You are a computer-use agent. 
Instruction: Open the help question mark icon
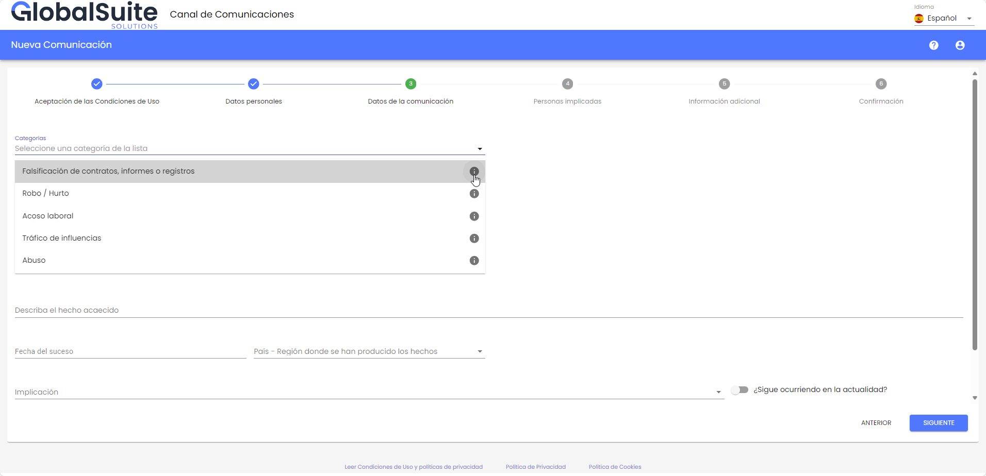click(933, 45)
